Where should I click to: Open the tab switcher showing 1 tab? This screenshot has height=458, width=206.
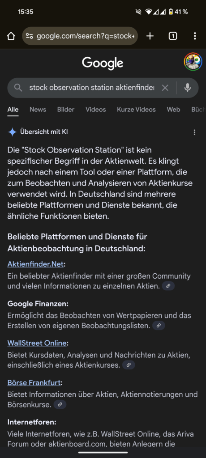(x=173, y=36)
